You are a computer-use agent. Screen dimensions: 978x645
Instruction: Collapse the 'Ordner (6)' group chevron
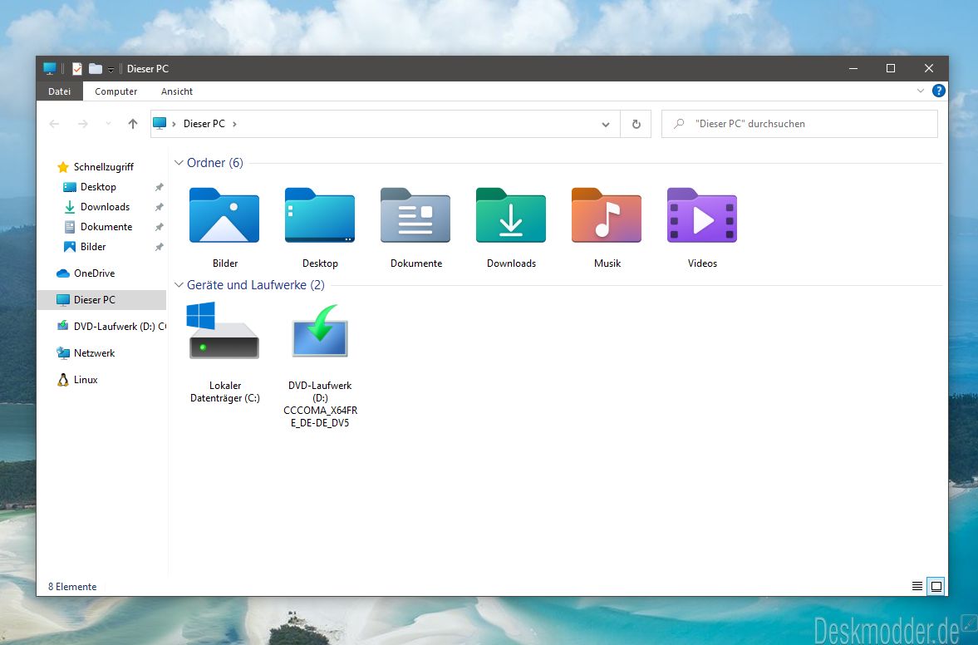179,163
